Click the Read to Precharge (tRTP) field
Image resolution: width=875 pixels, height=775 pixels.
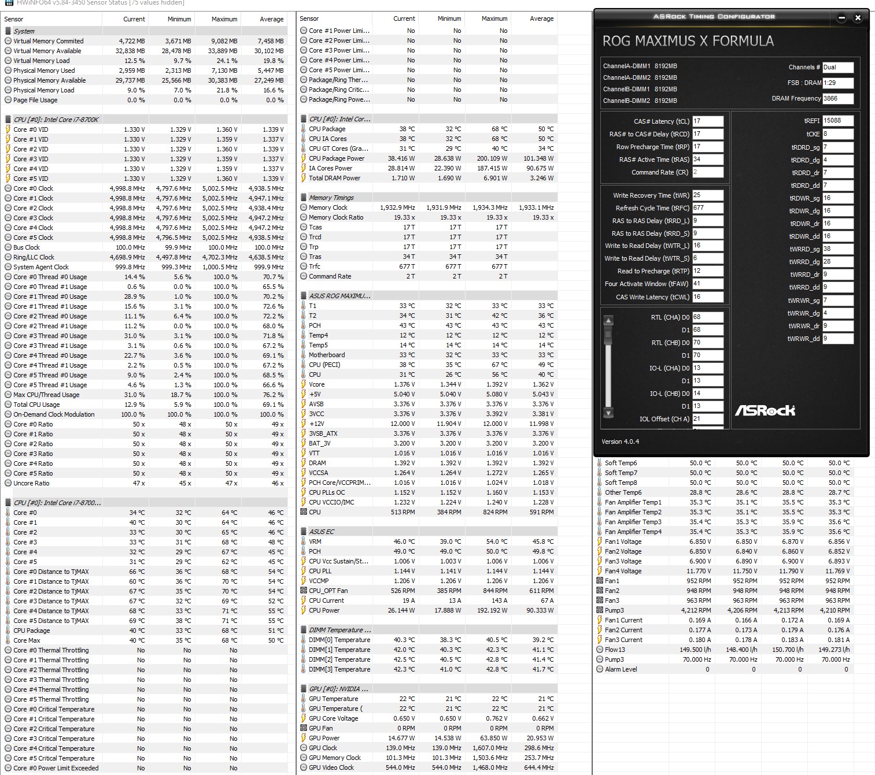point(708,271)
